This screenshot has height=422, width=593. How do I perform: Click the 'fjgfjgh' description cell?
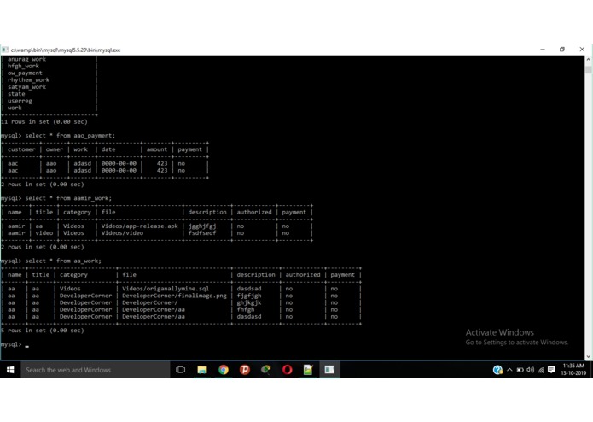pyautogui.click(x=249, y=296)
